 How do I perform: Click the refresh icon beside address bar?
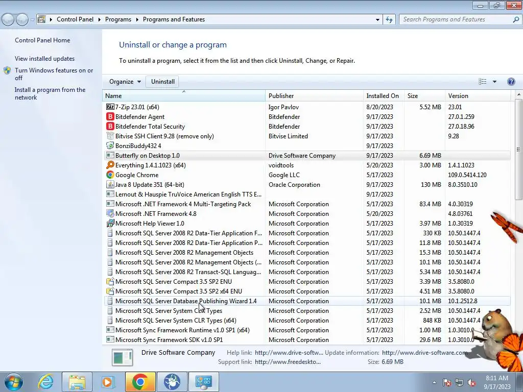[389, 19]
